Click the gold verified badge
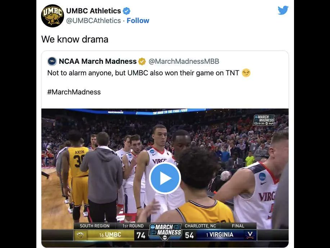Screen dimensions: 330x248 (142, 62)
